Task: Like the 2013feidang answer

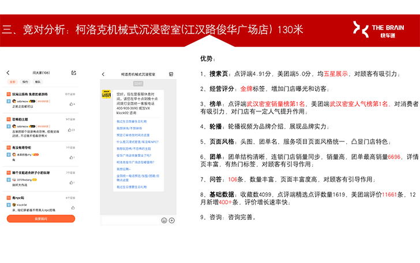Action: 72,182
